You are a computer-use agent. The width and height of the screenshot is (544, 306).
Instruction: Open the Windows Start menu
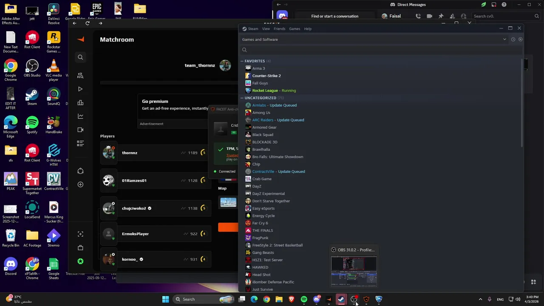coord(165,299)
